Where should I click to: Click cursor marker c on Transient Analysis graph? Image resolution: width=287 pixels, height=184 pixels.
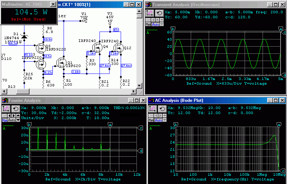284,32
